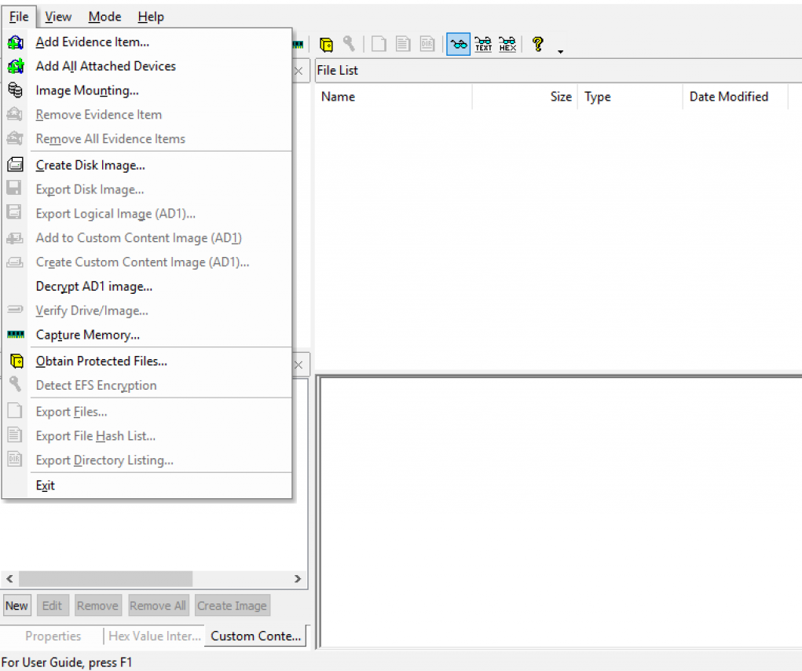Select Exit in the File menu

coord(46,486)
